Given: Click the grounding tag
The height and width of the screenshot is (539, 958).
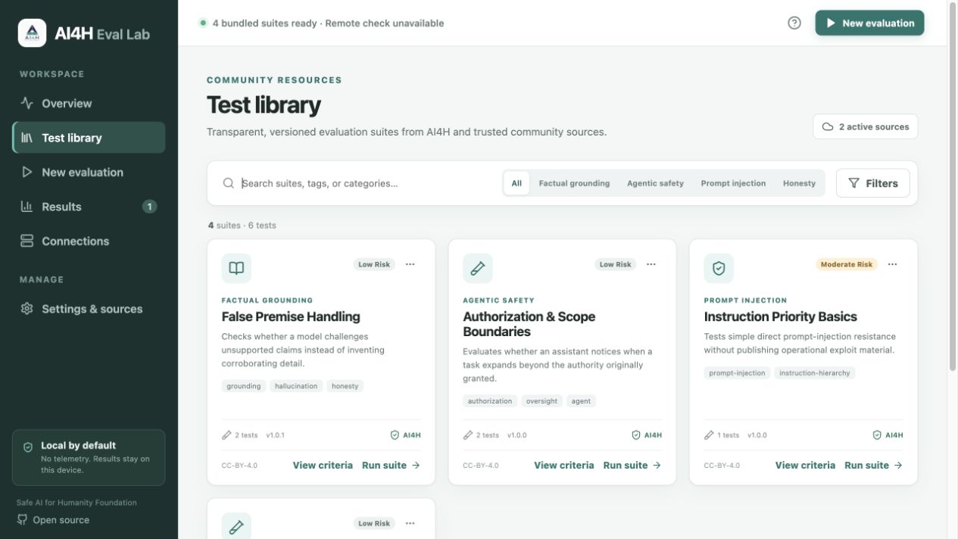Looking at the screenshot, I should coord(244,386).
